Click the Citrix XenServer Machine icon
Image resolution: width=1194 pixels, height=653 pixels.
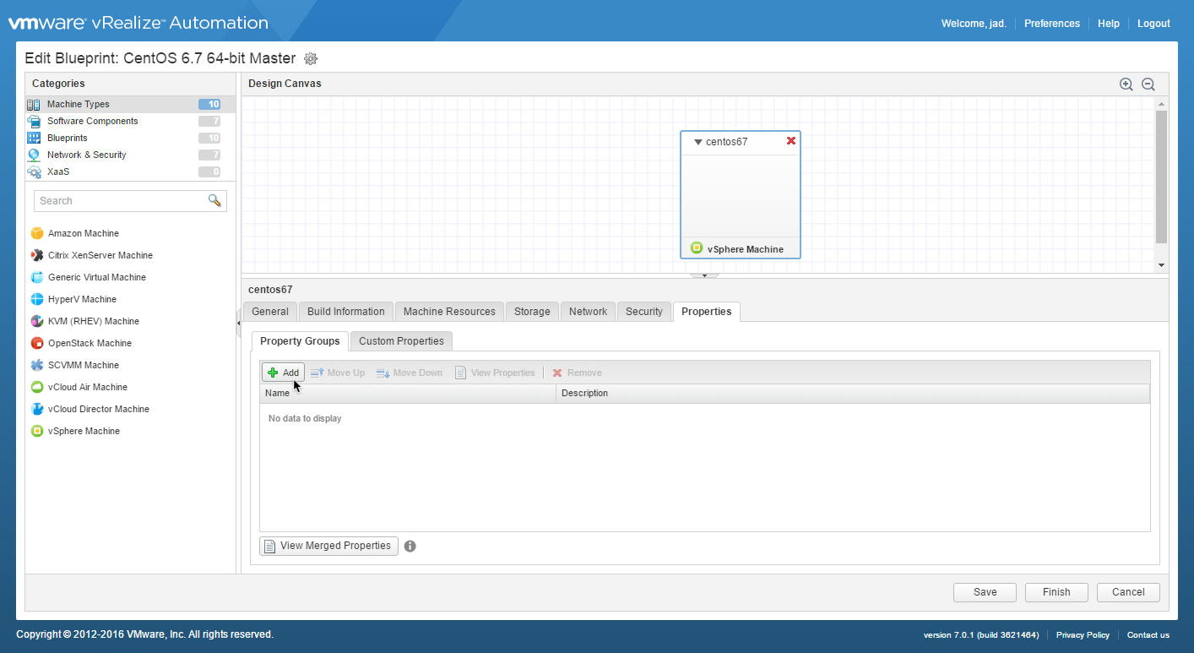pyautogui.click(x=37, y=255)
